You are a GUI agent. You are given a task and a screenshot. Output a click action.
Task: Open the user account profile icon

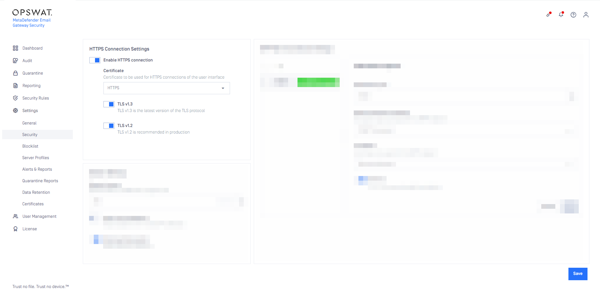586,15
